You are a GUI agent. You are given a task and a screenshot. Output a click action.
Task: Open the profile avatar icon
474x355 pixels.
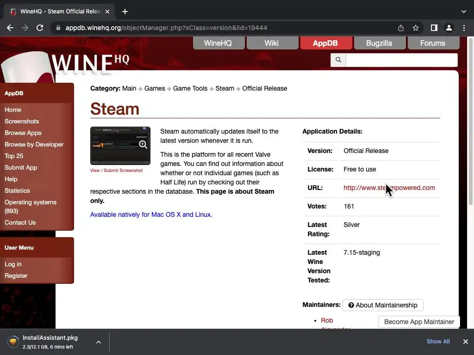point(449,28)
